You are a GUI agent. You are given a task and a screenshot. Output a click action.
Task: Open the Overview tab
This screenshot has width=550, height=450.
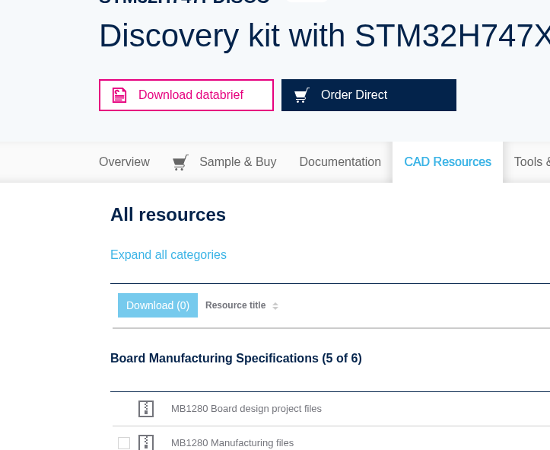[124, 162]
